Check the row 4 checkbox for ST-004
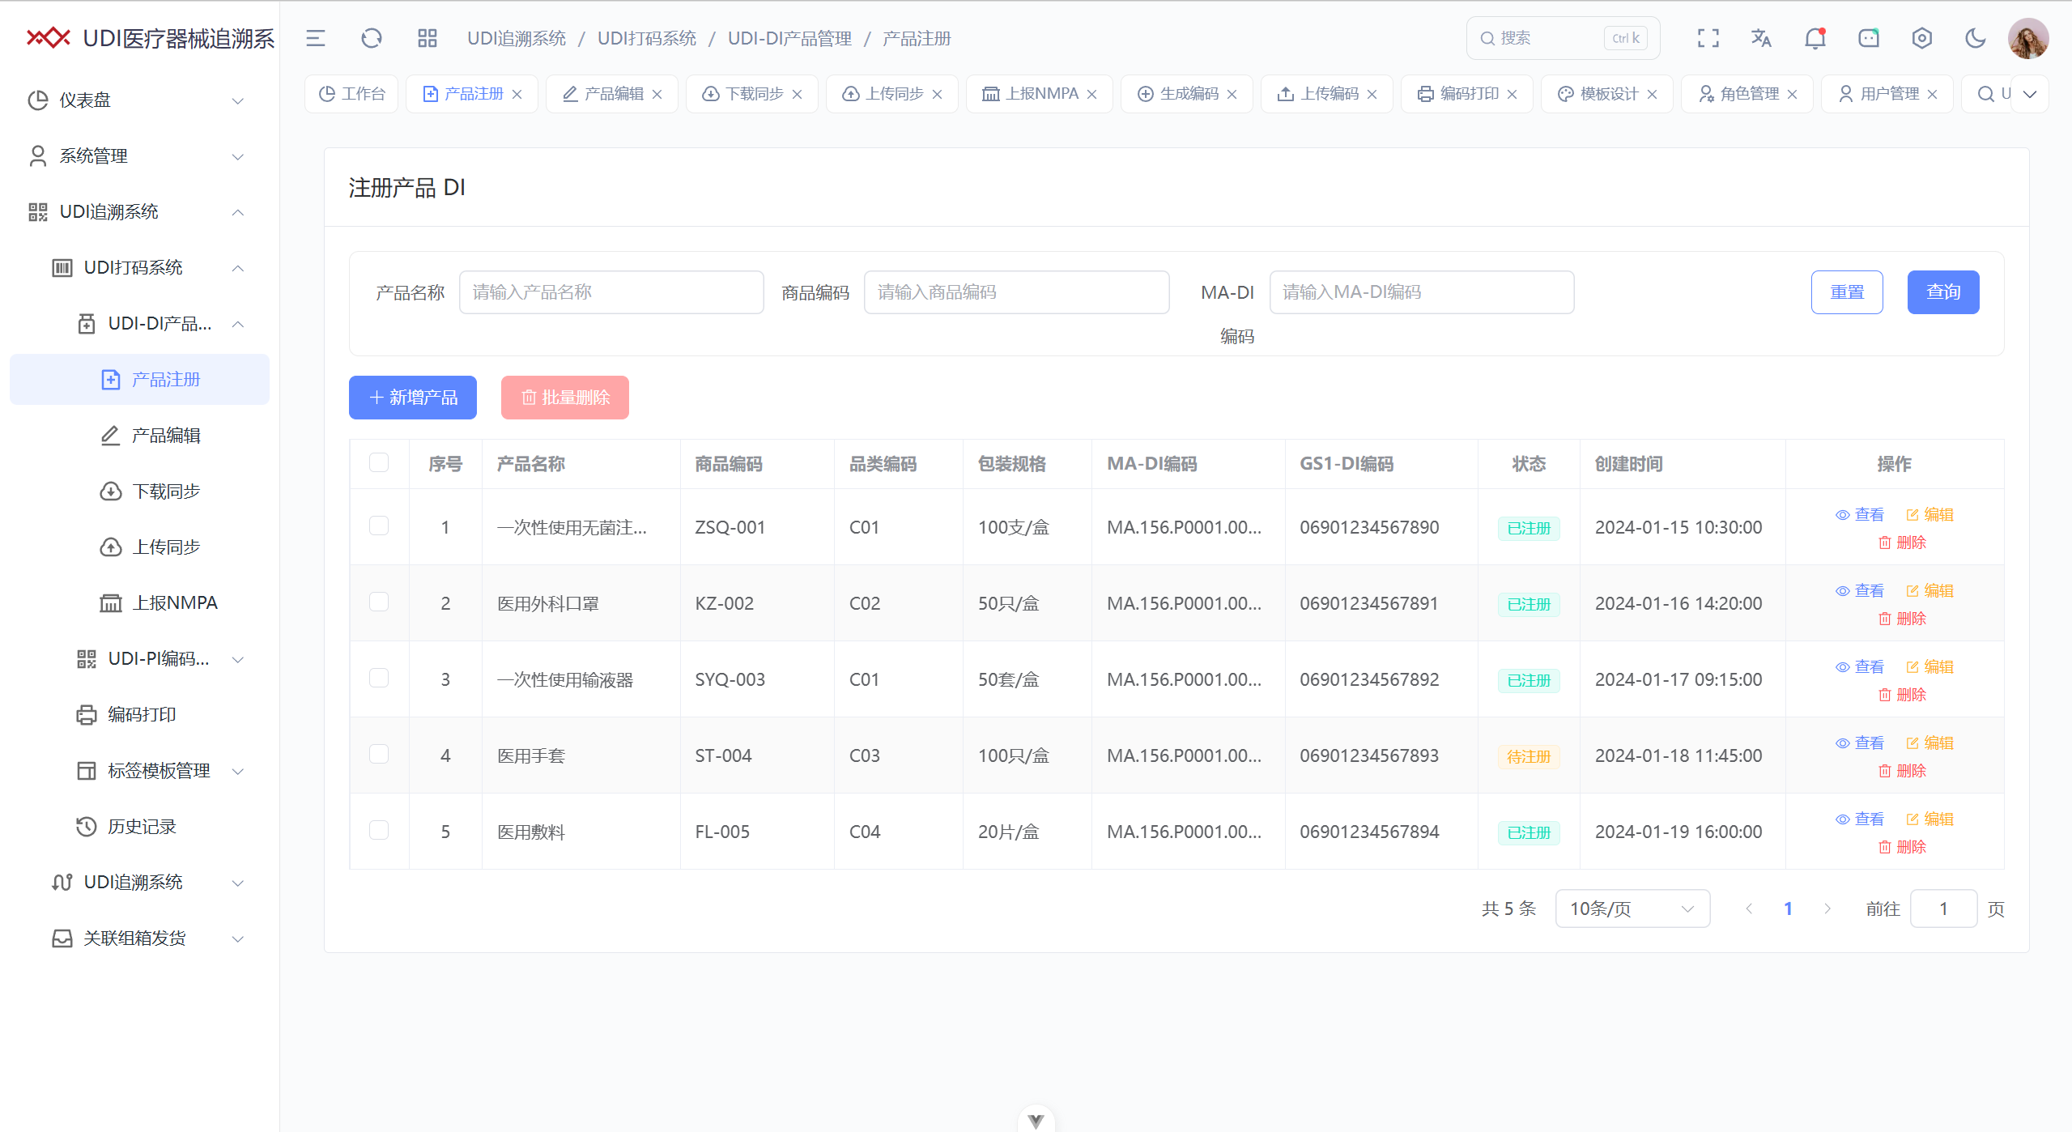Screen dimensions: 2072x1132 379,754
